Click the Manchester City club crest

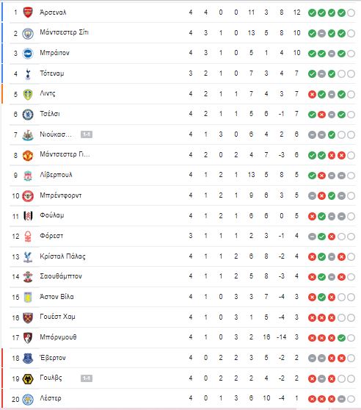tap(28, 33)
